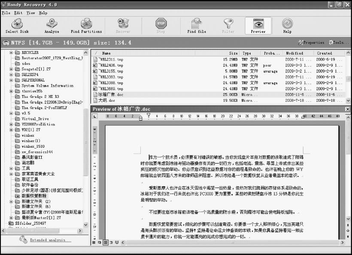Open the File menu
Screen dimensions: 352x255
click(x=6, y=13)
